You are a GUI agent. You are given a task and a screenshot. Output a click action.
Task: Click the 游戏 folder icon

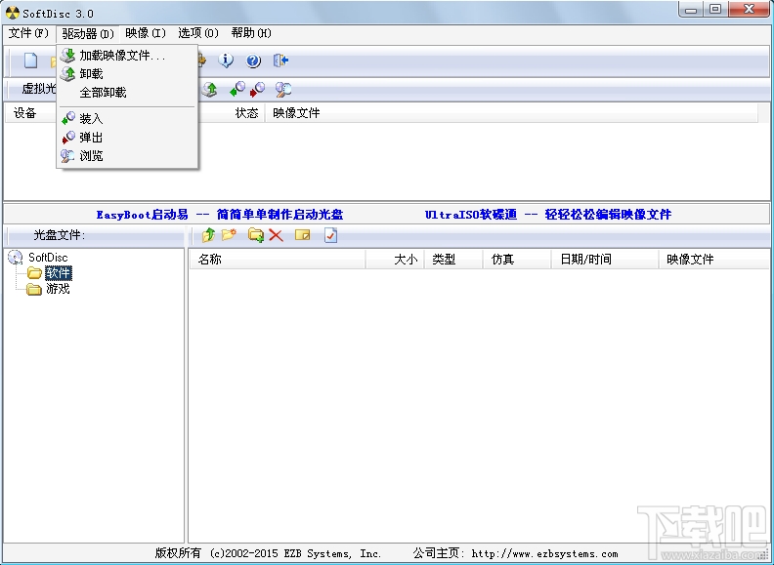point(34,289)
